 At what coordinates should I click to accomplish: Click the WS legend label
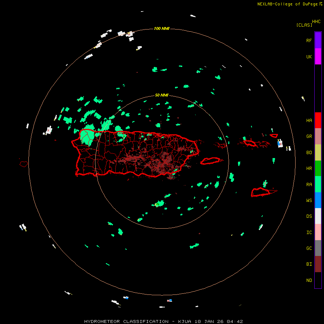pyautogui.click(x=309, y=200)
